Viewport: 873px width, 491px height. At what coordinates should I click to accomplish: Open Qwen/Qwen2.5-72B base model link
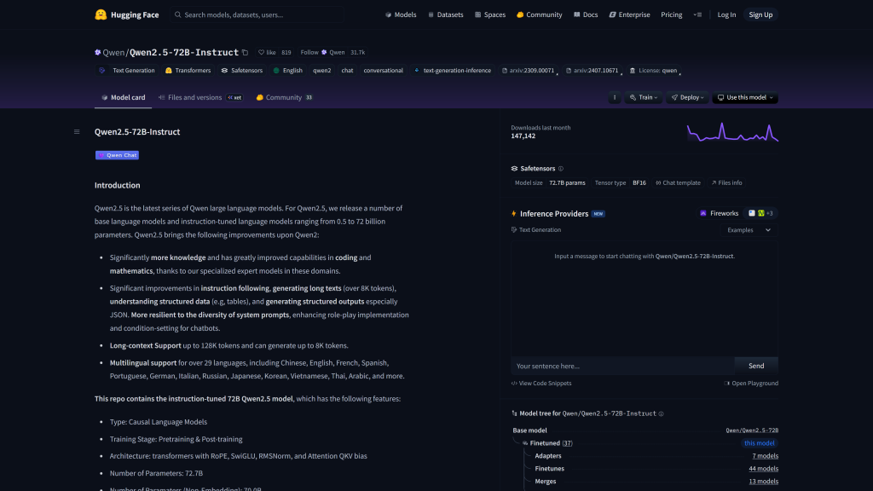(752, 430)
